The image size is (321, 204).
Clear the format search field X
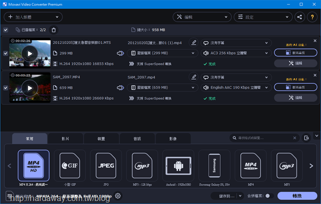294,138
